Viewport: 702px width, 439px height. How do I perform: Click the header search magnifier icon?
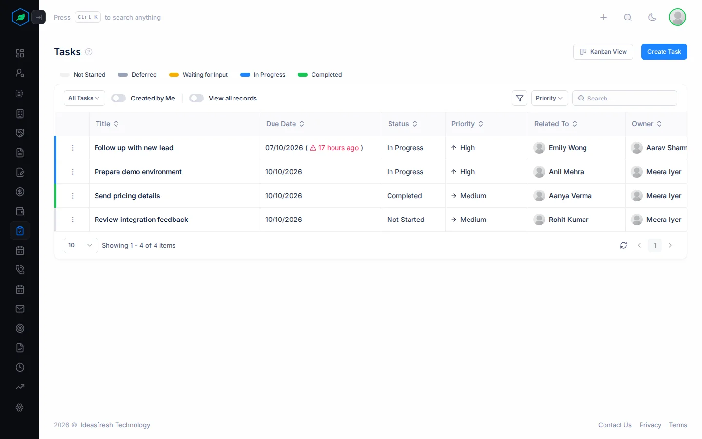[628, 17]
